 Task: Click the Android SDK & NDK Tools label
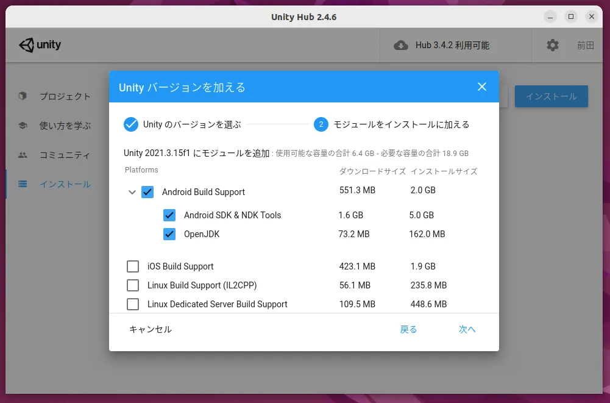232,215
